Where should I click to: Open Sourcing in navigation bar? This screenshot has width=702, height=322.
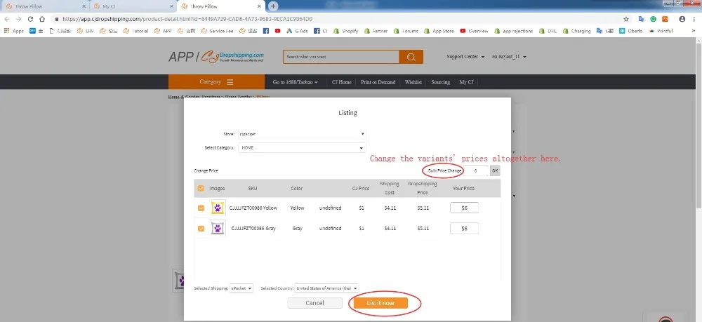(441, 82)
